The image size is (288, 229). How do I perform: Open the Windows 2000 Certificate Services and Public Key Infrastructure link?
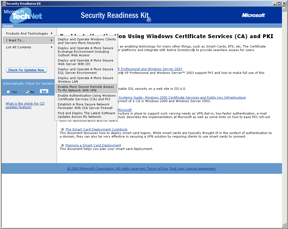[182, 97]
